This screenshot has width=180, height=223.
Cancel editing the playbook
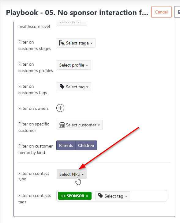click(x=161, y=12)
